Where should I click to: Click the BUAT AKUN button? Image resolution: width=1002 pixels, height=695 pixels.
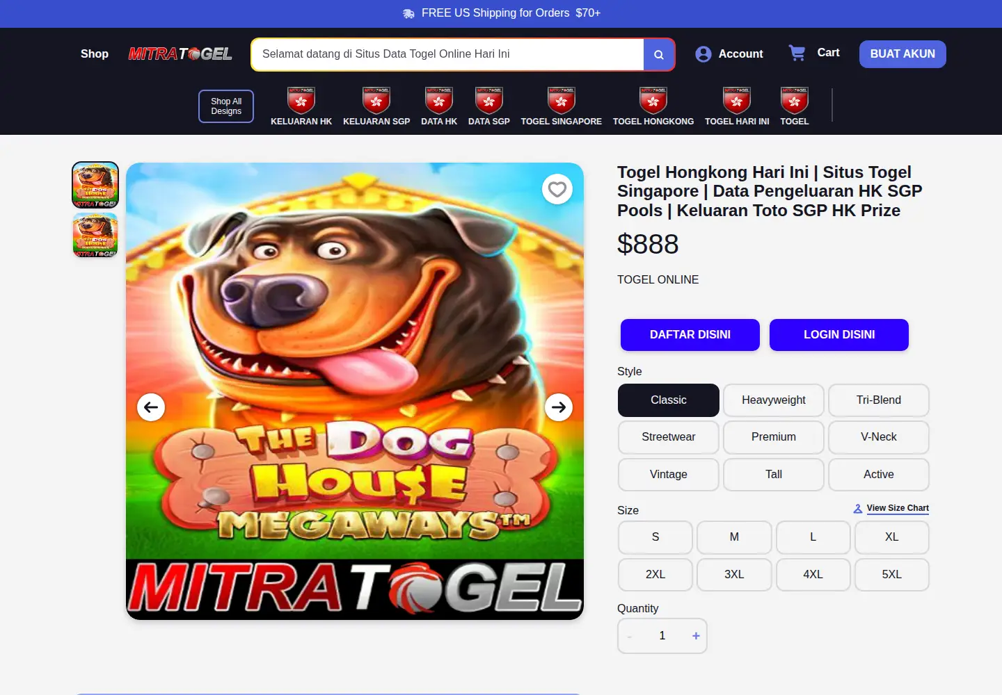902,54
